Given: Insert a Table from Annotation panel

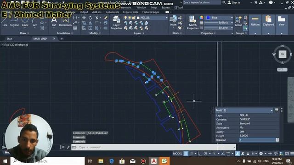Looking at the screenshot, I should tap(75, 28).
